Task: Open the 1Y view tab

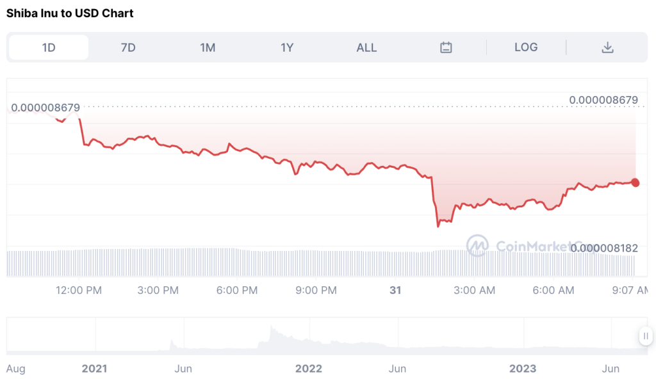Action: coord(286,47)
